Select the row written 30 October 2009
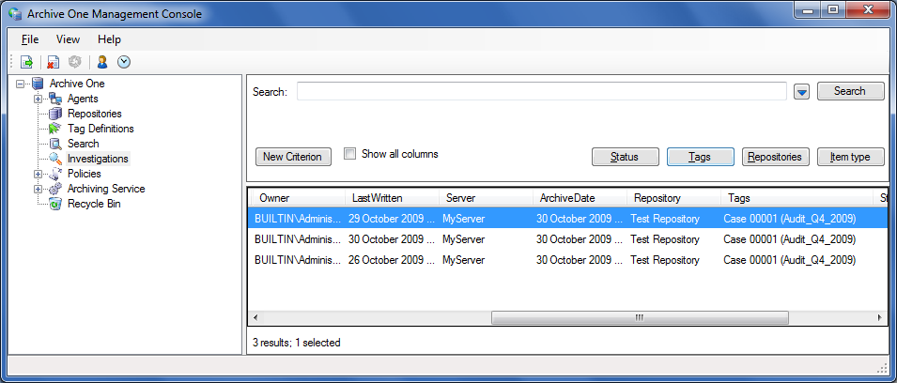The image size is (897, 383). (568, 239)
